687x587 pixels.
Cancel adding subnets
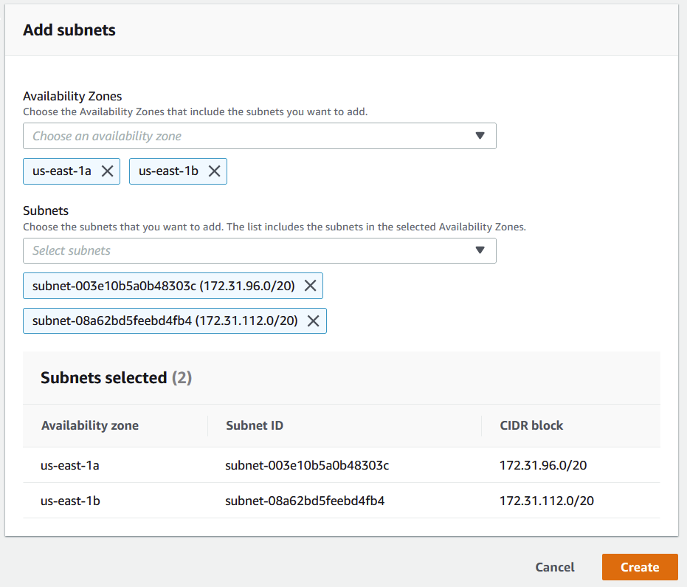(x=554, y=567)
